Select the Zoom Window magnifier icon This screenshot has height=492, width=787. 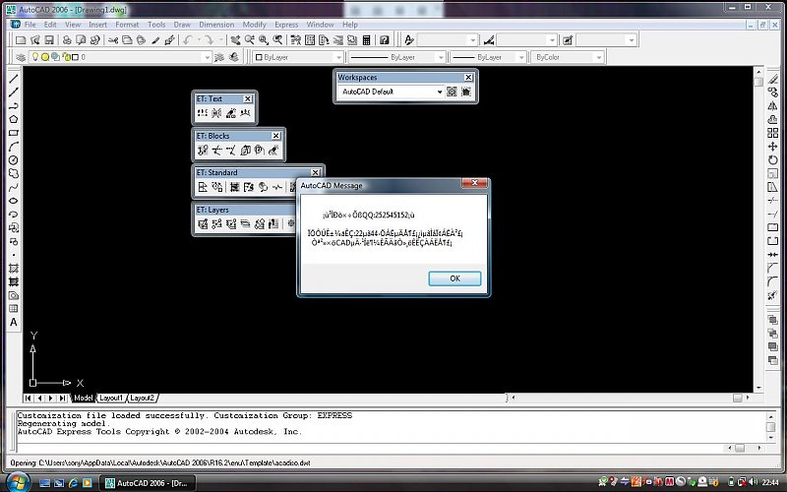point(264,39)
